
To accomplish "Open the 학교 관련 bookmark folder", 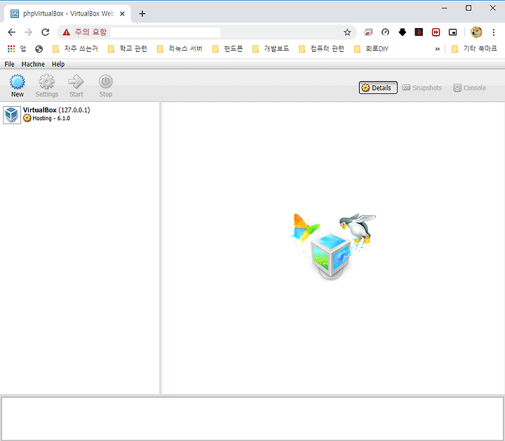I will pyautogui.click(x=128, y=48).
